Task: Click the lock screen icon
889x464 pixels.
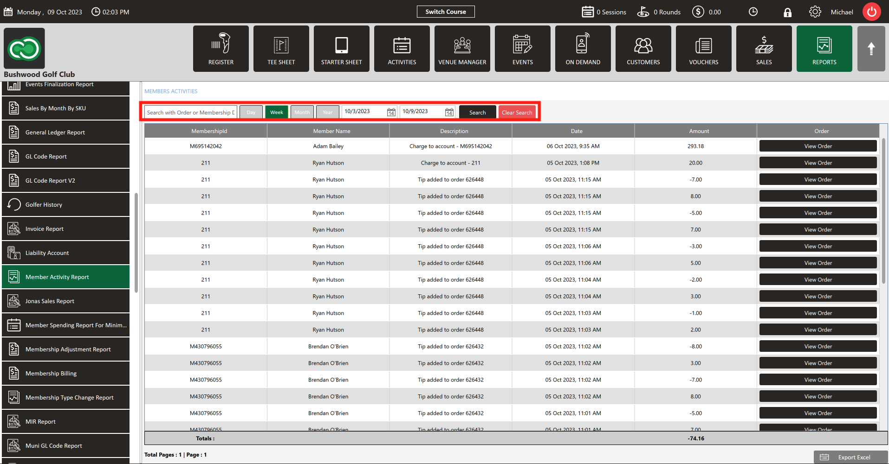Action: point(787,12)
